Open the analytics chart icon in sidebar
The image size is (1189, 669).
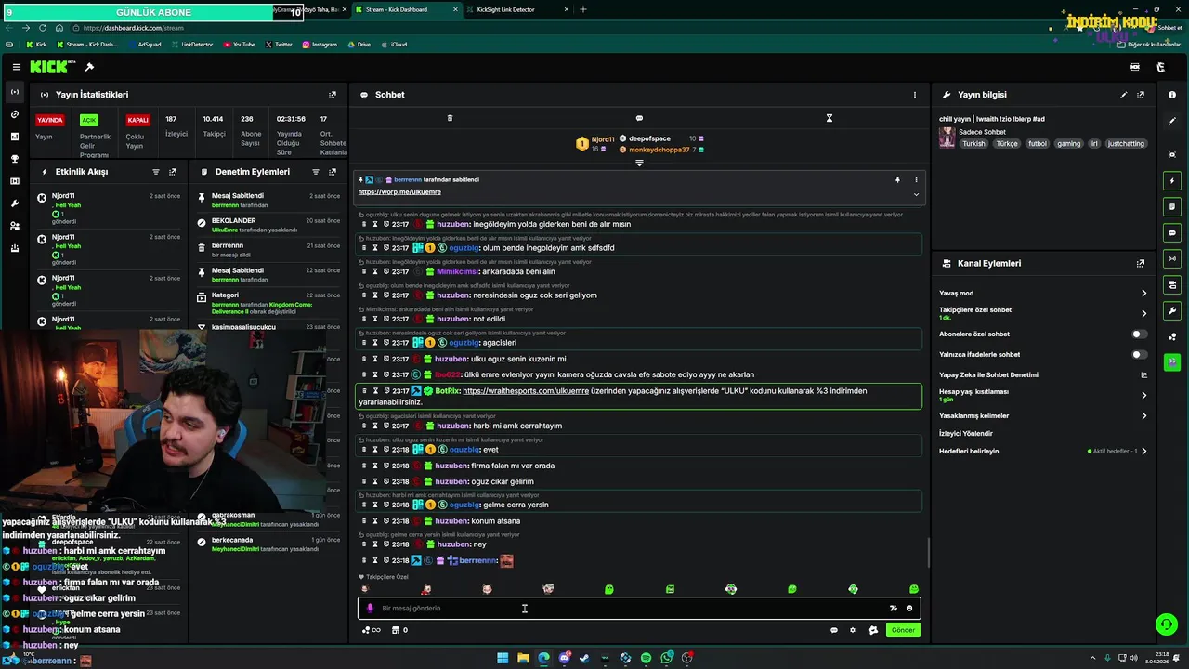point(14,137)
